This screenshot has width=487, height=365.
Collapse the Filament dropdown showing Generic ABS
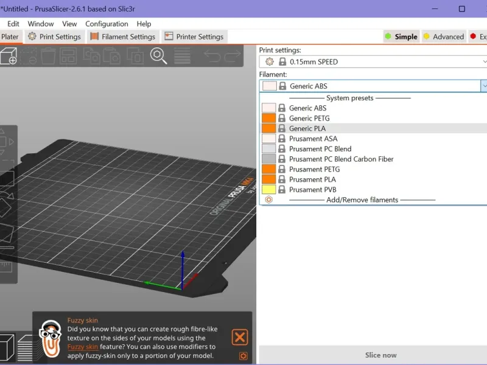pyautogui.click(x=483, y=86)
